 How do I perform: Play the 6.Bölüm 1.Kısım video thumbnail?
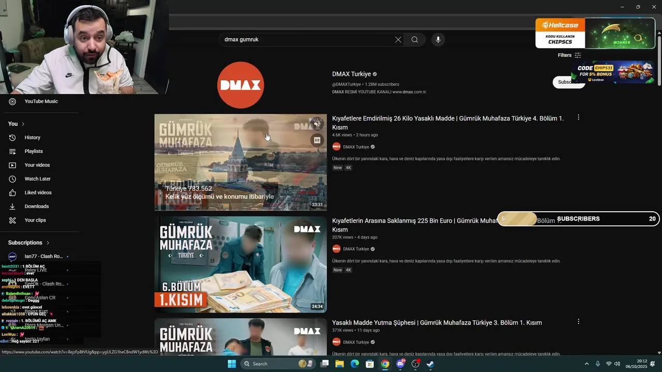point(240,264)
